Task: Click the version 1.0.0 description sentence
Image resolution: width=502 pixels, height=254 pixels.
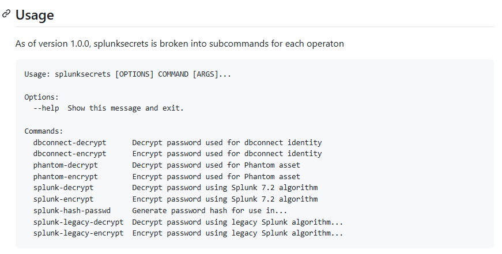Action: click(180, 44)
